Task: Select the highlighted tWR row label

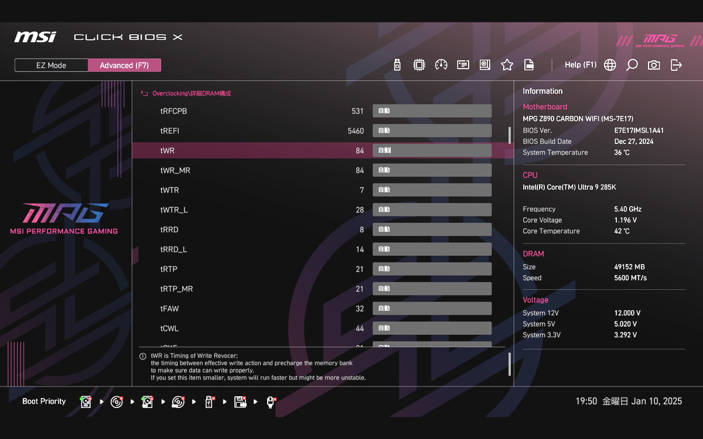Action: 167,150
